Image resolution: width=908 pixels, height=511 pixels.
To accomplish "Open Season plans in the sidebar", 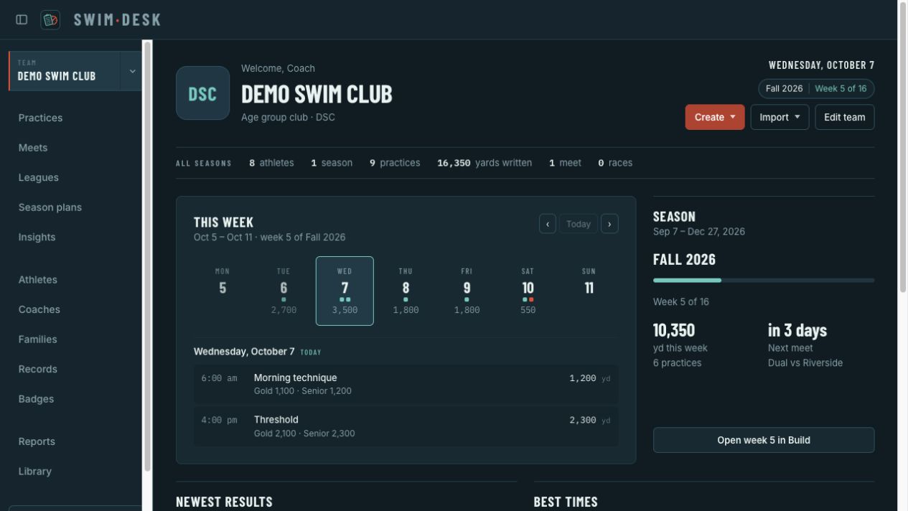I will pyautogui.click(x=50, y=207).
